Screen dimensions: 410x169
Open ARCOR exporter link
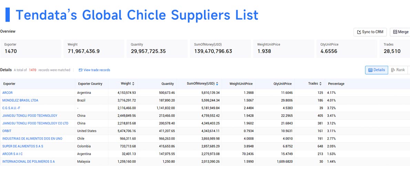[x=7, y=93]
